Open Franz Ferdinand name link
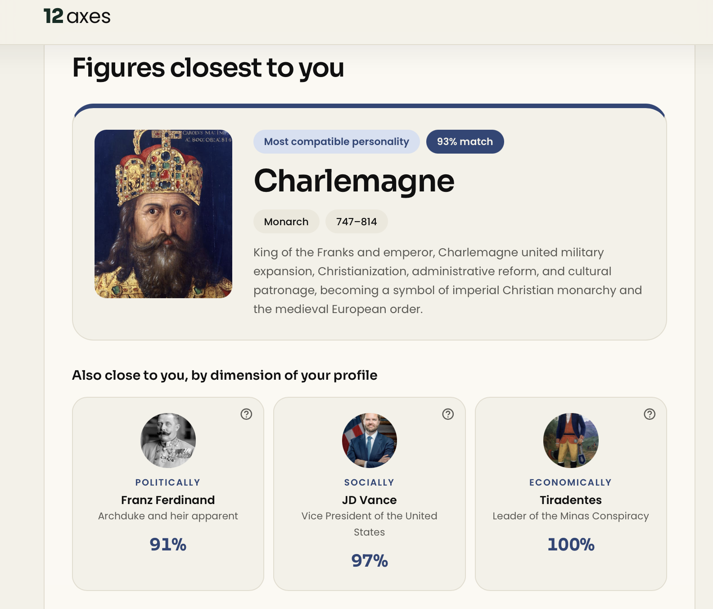Screen dimensions: 713x609 pos(168,500)
